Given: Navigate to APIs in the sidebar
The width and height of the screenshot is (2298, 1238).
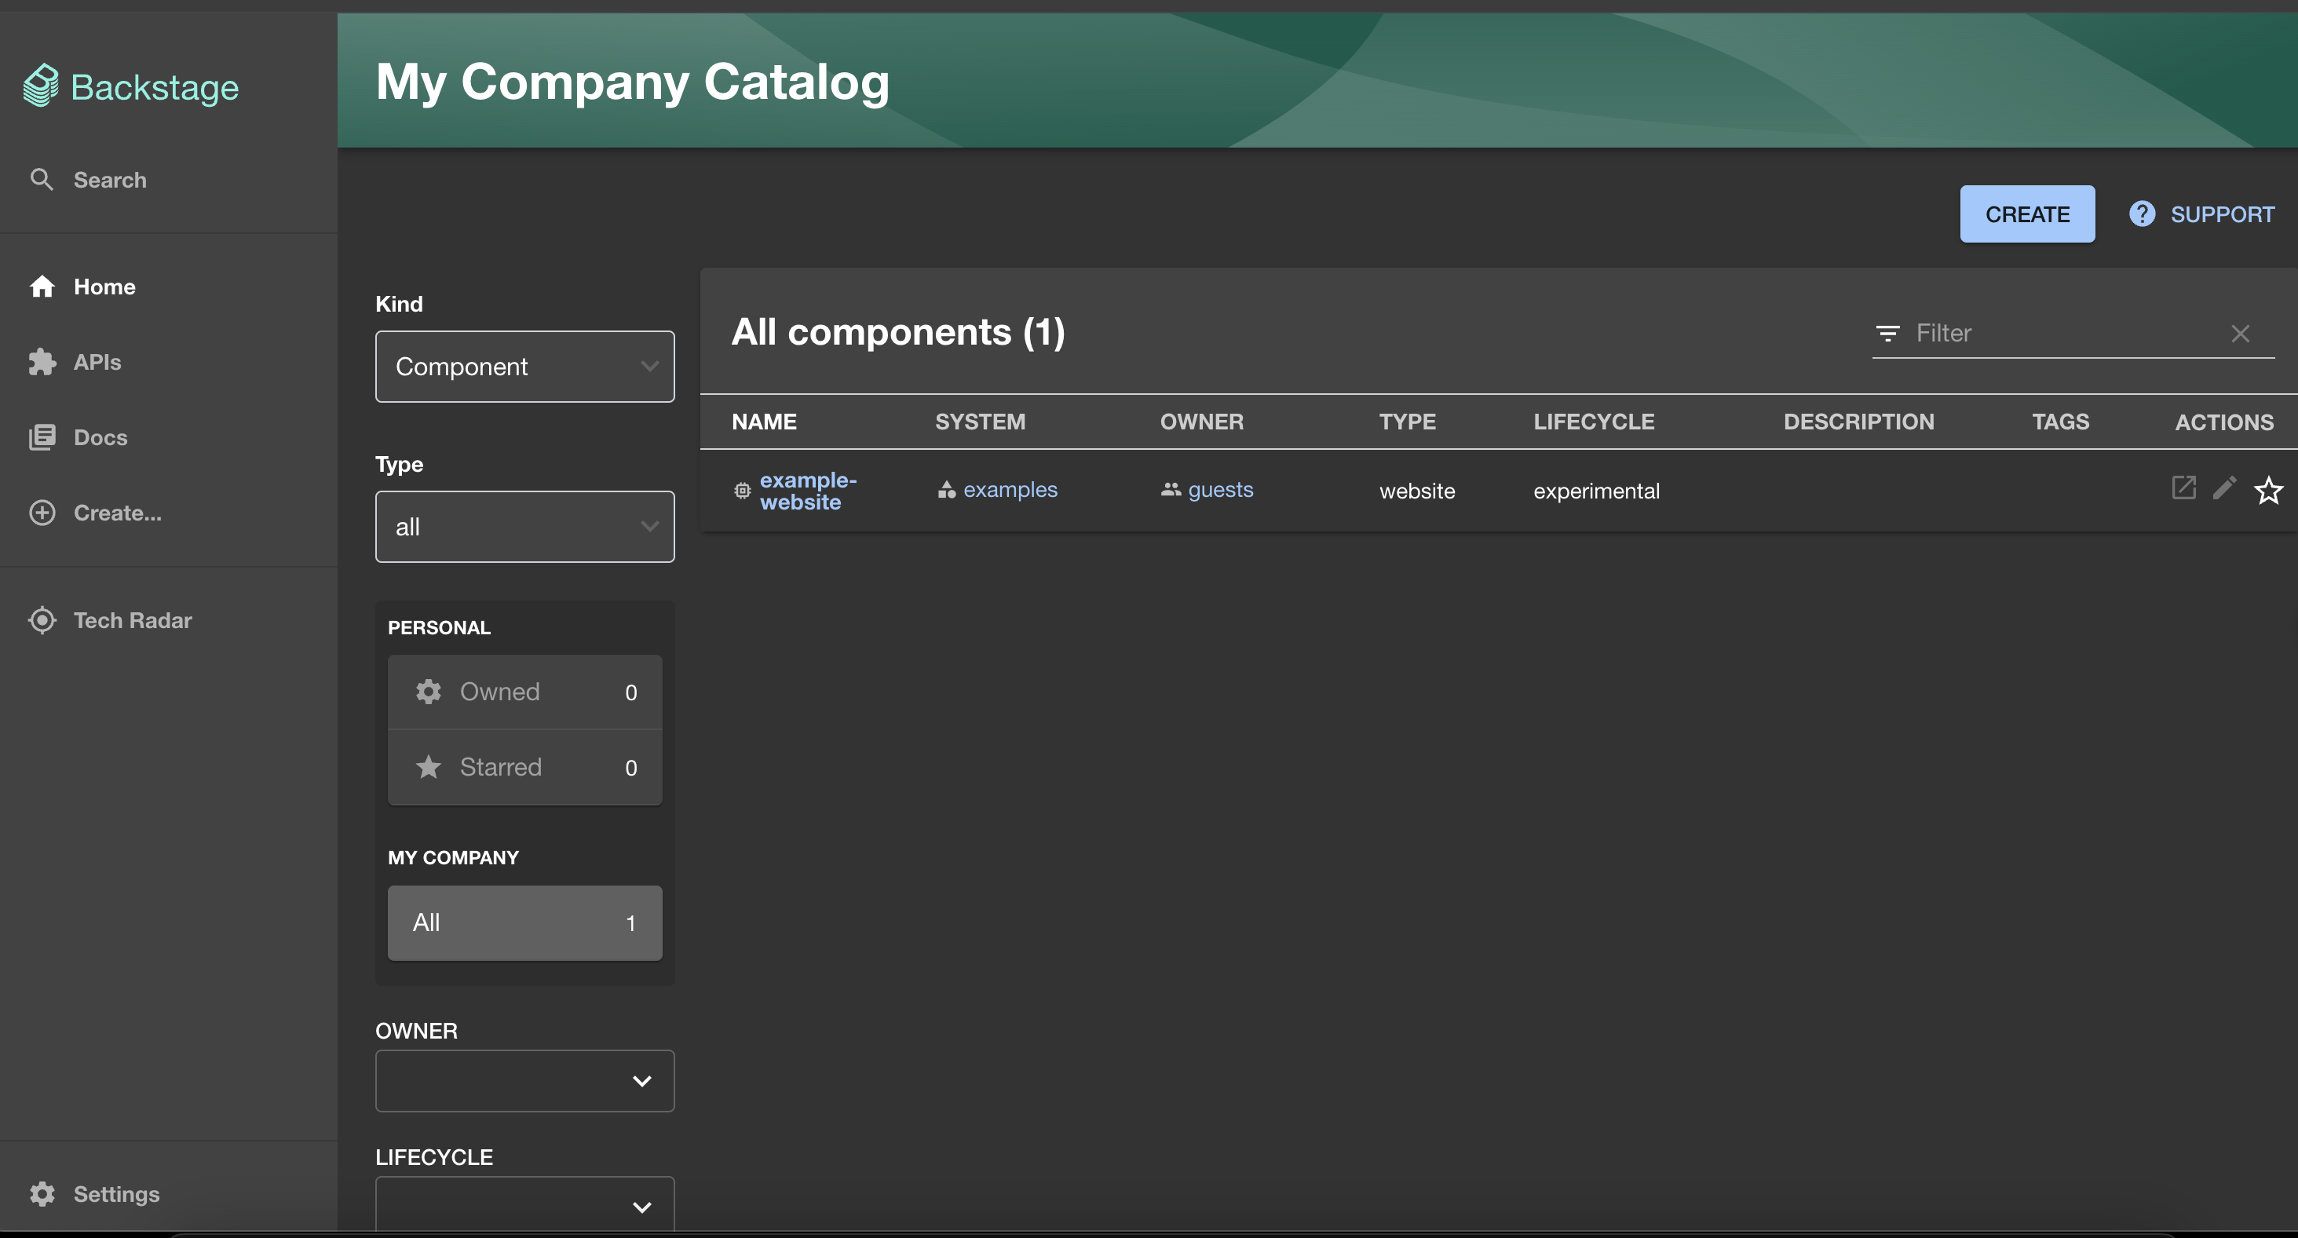Looking at the screenshot, I should pos(97,362).
